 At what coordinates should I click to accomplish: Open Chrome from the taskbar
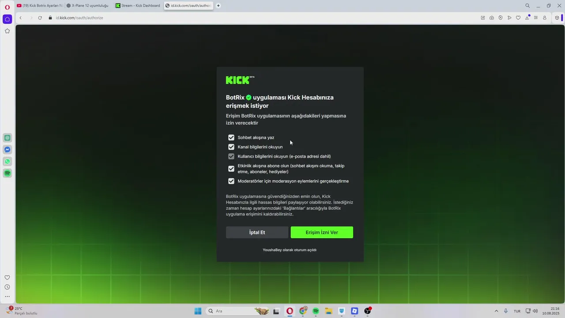coord(303,311)
